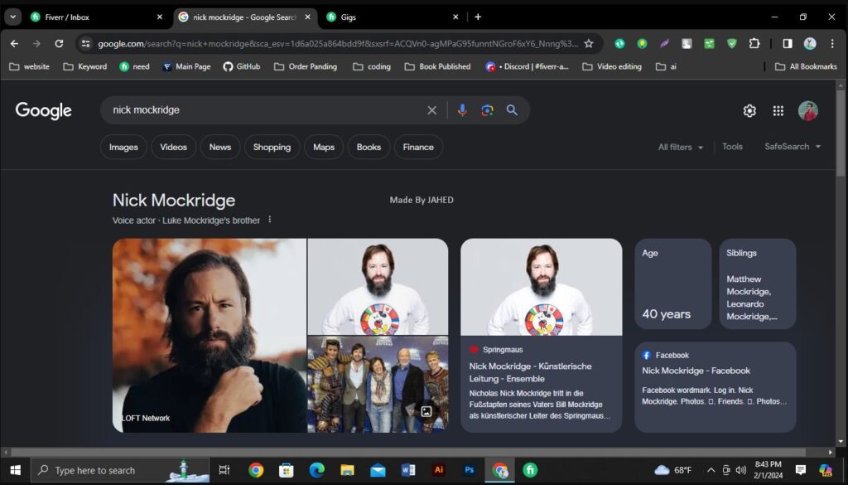Open the group photo thumbnail
The image size is (848, 485).
tap(378, 385)
